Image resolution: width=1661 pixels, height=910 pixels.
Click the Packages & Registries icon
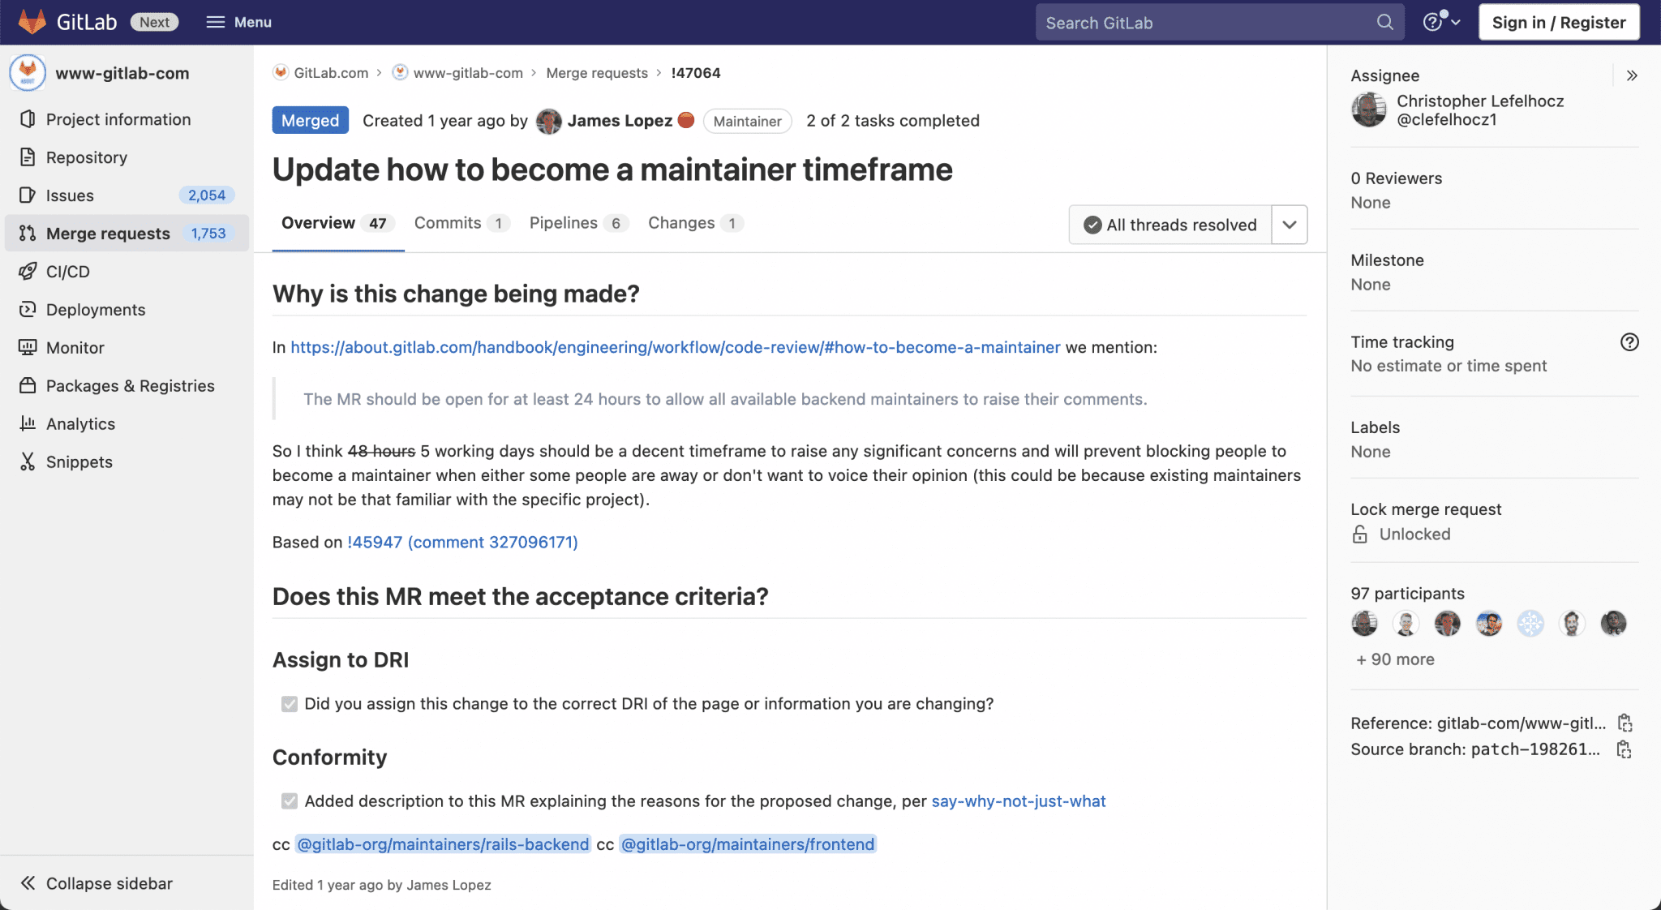click(x=28, y=386)
